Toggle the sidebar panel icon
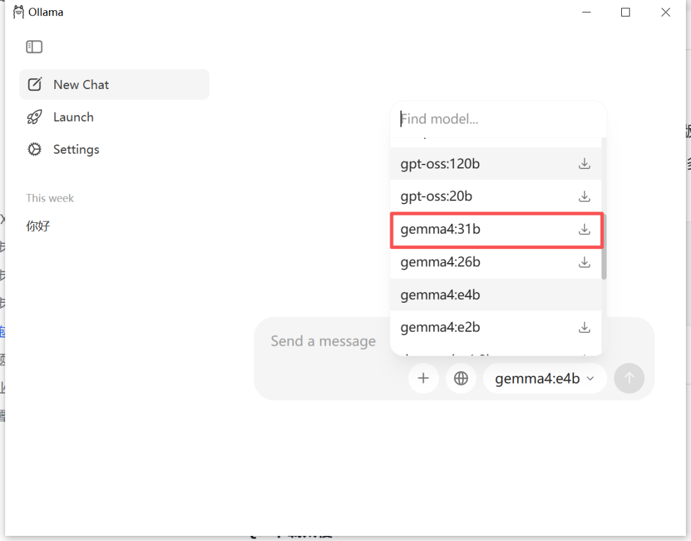This screenshot has height=541, width=691. coord(34,47)
